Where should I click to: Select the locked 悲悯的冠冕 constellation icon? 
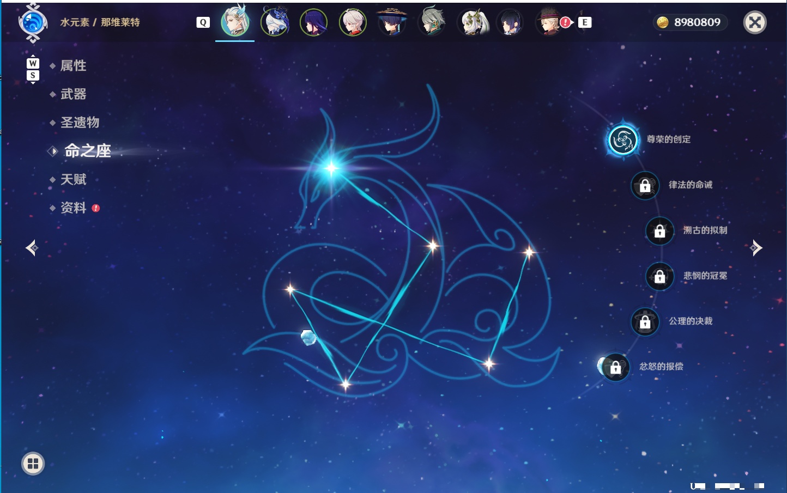(x=659, y=276)
